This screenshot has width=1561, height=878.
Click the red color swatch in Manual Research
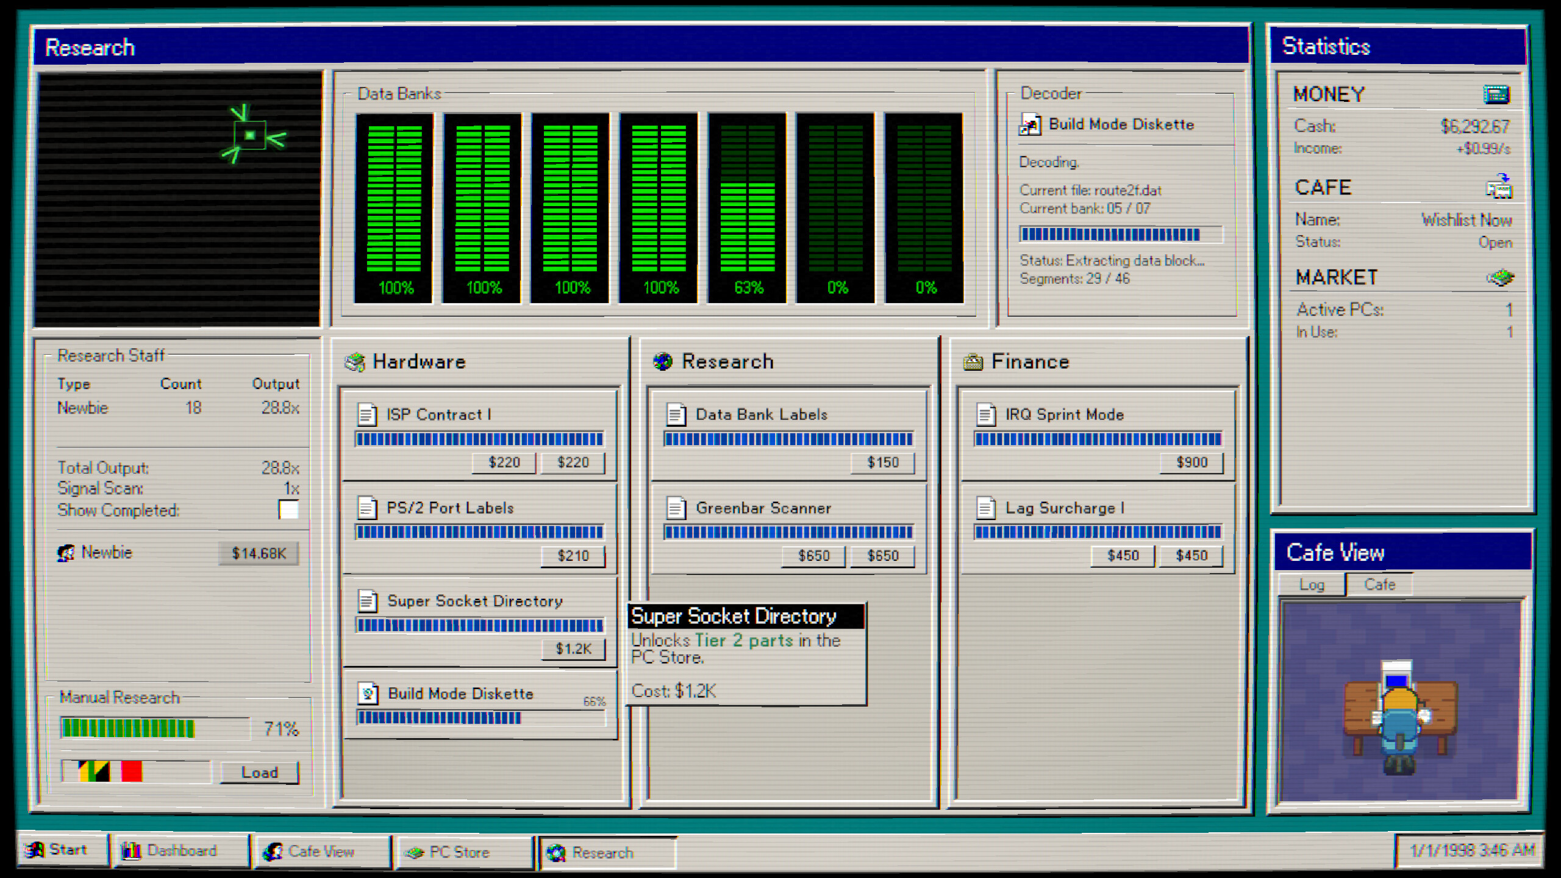(131, 771)
